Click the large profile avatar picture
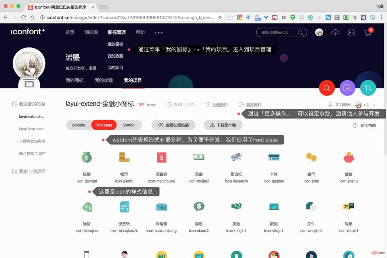Screen dimensions: 387x258 pyautogui.click(x=29, y=63)
